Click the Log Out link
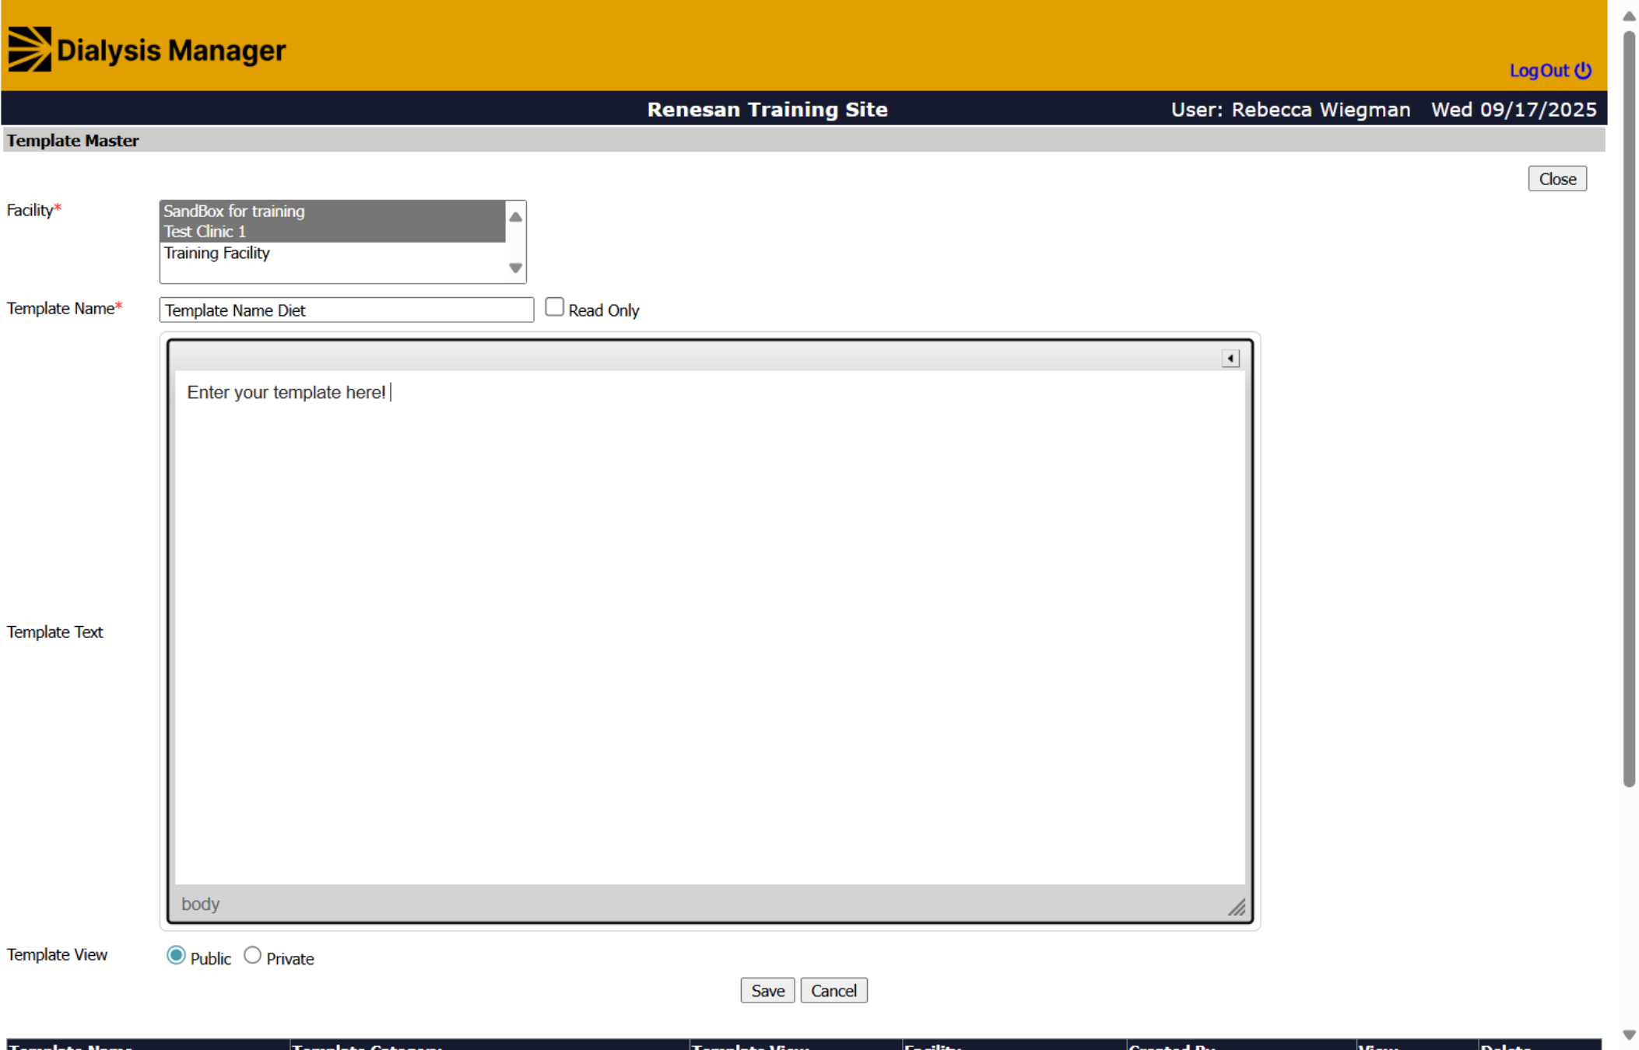 click(x=1550, y=71)
